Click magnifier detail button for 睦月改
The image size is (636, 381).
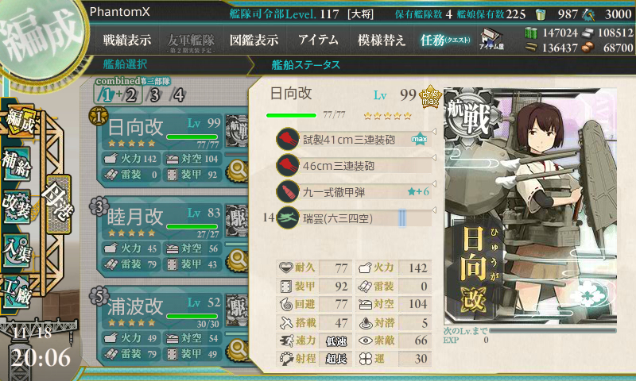237,259
